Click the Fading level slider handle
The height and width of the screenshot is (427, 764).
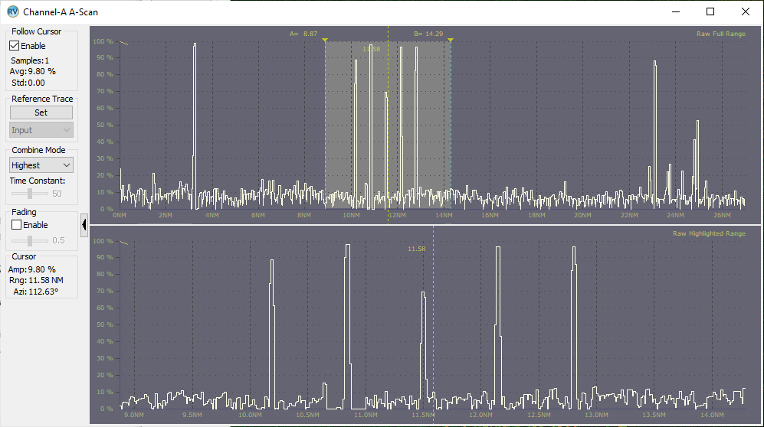coord(31,240)
